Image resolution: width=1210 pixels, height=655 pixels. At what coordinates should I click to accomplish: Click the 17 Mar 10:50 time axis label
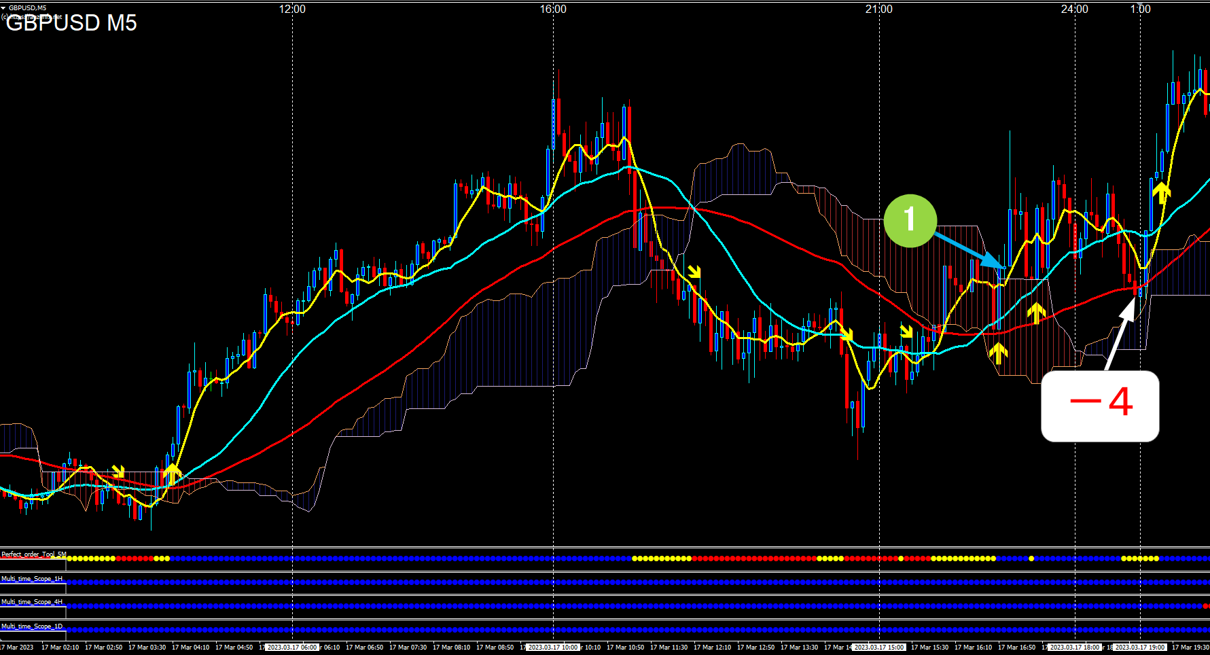(x=626, y=648)
